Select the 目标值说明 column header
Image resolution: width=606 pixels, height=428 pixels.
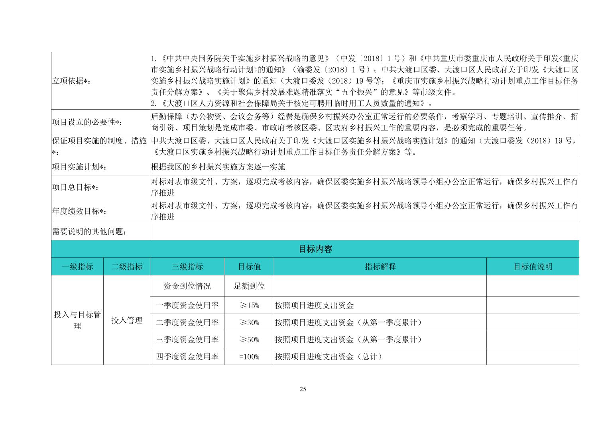tap(533, 267)
